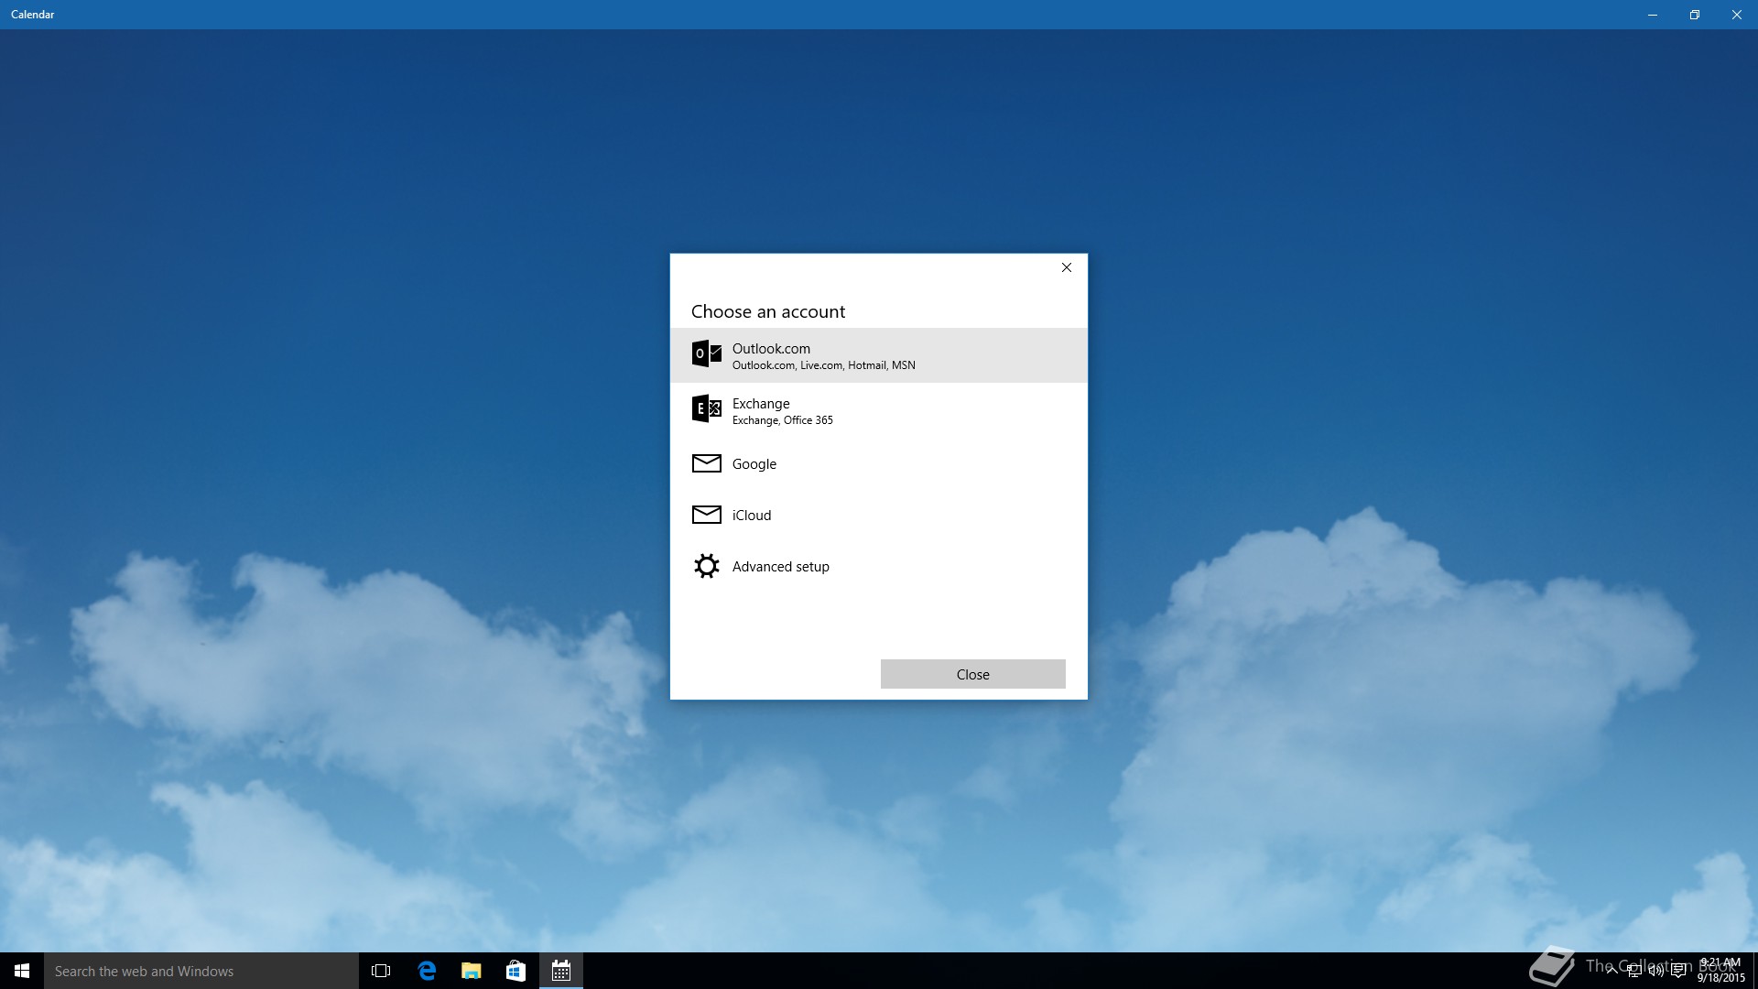Pick Google as the account type
This screenshot has height=989, width=1758.
click(x=878, y=463)
